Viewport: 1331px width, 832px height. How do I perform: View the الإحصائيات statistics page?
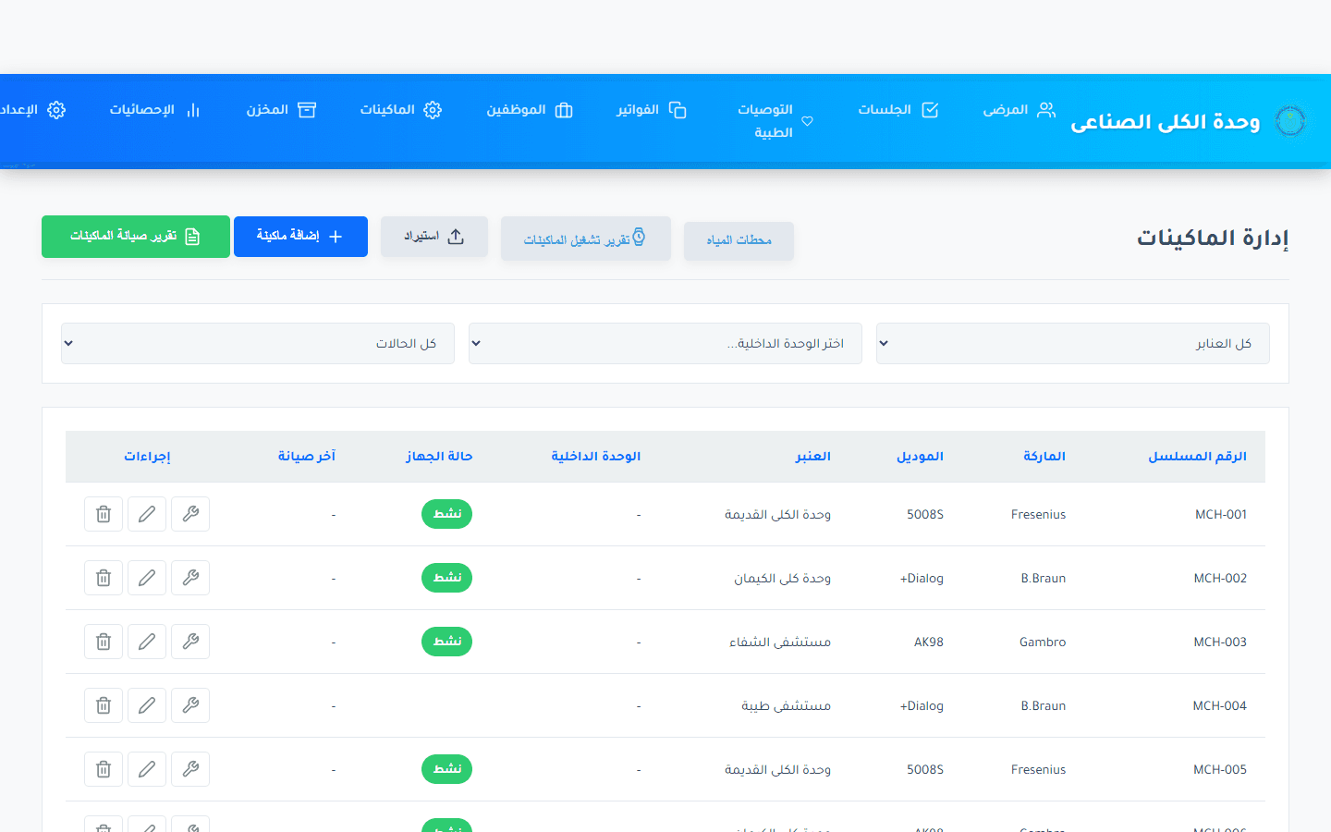coord(154,110)
